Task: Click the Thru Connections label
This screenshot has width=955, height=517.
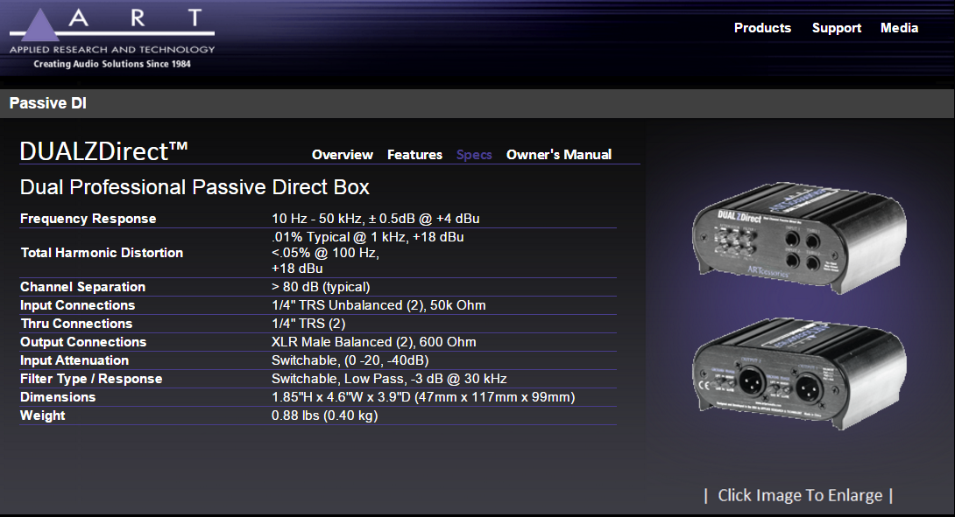Action: pyautogui.click(x=76, y=324)
